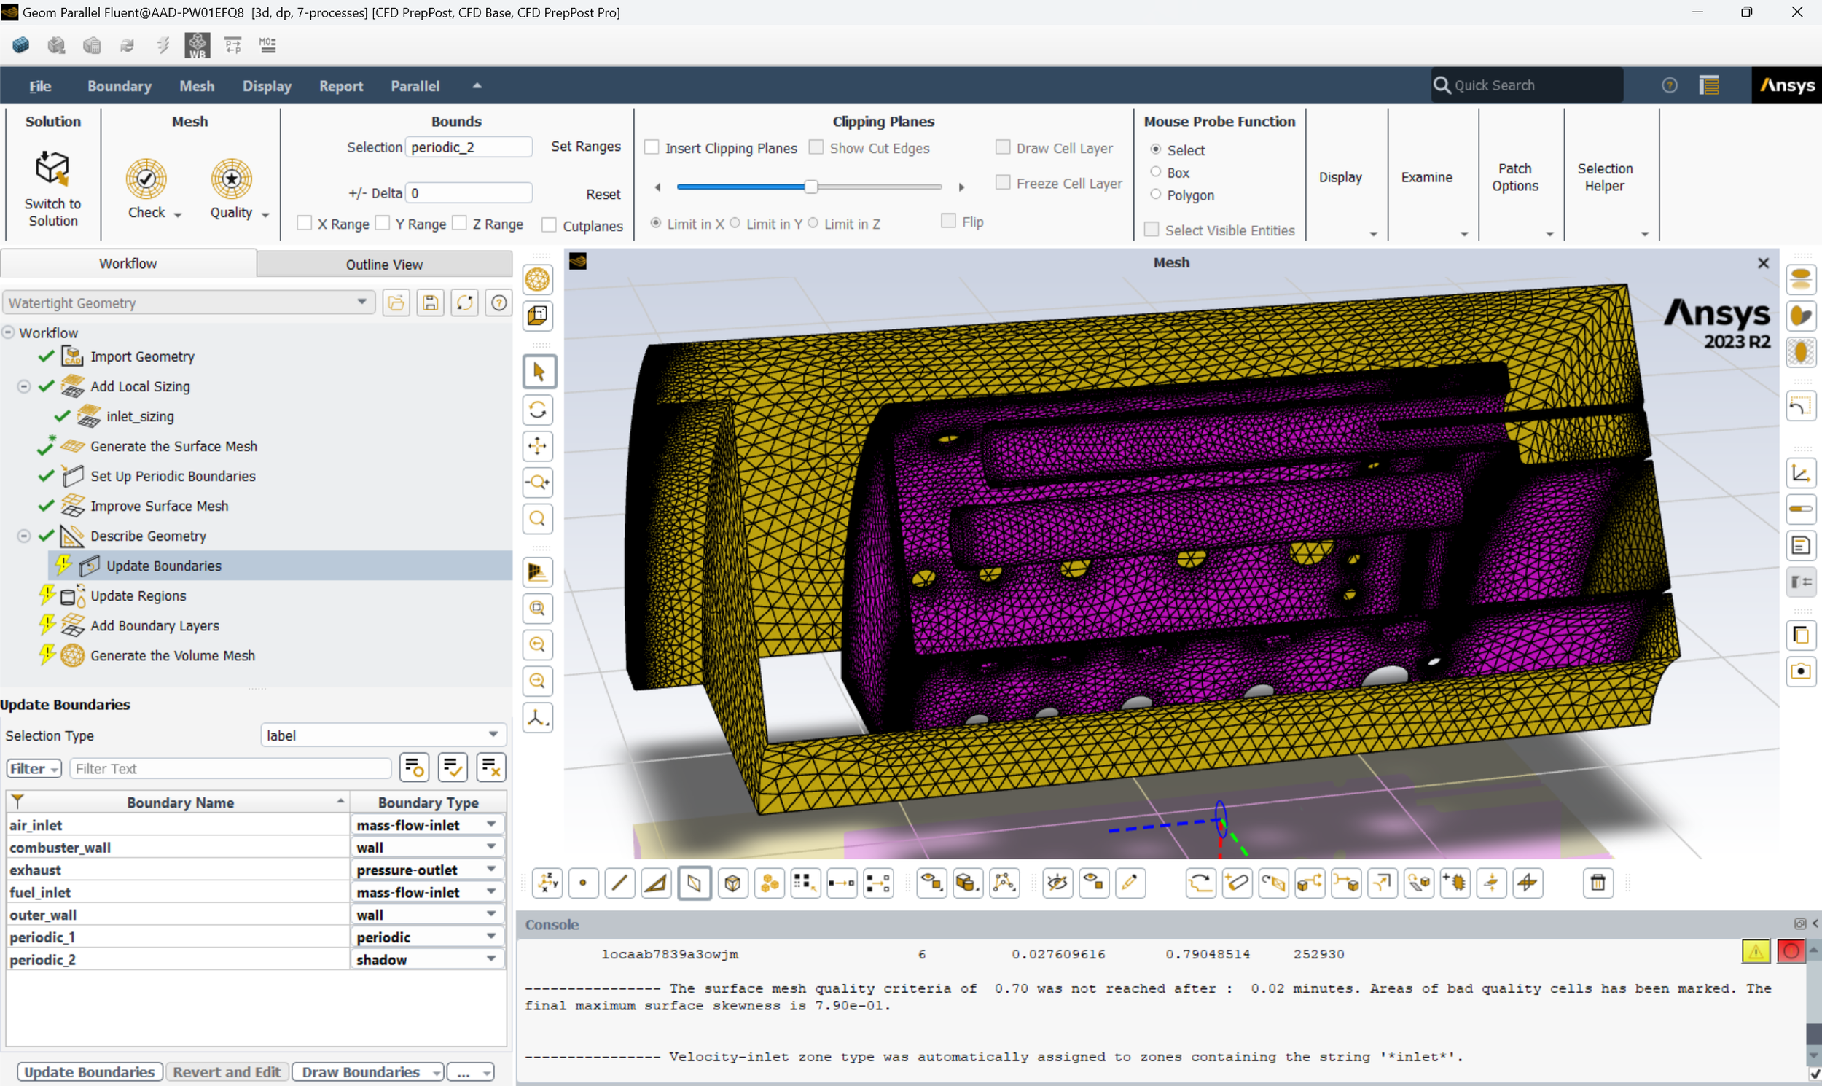Switch to the Outline View tab

[384, 264]
